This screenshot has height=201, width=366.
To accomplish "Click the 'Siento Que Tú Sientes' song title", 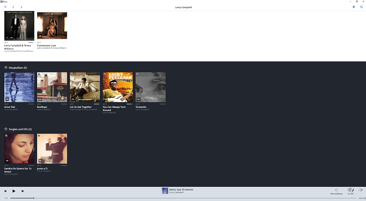I will [181, 189].
